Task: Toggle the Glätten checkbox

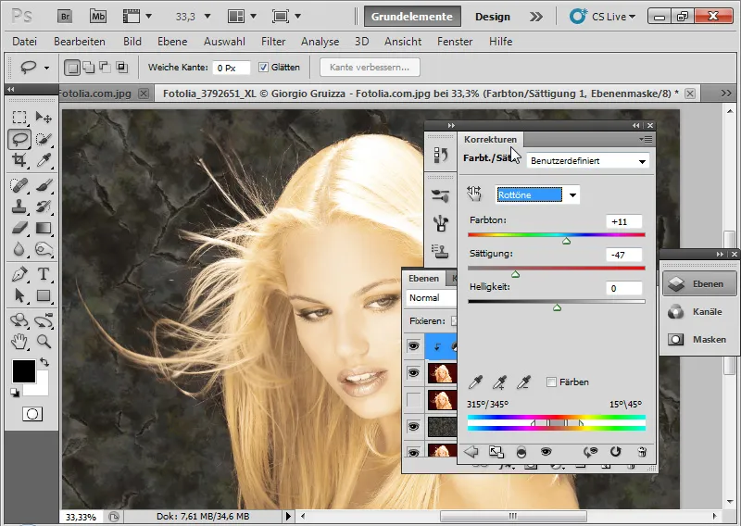Action: [264, 68]
